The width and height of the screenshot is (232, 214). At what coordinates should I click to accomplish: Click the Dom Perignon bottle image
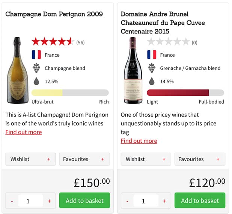point(17,70)
